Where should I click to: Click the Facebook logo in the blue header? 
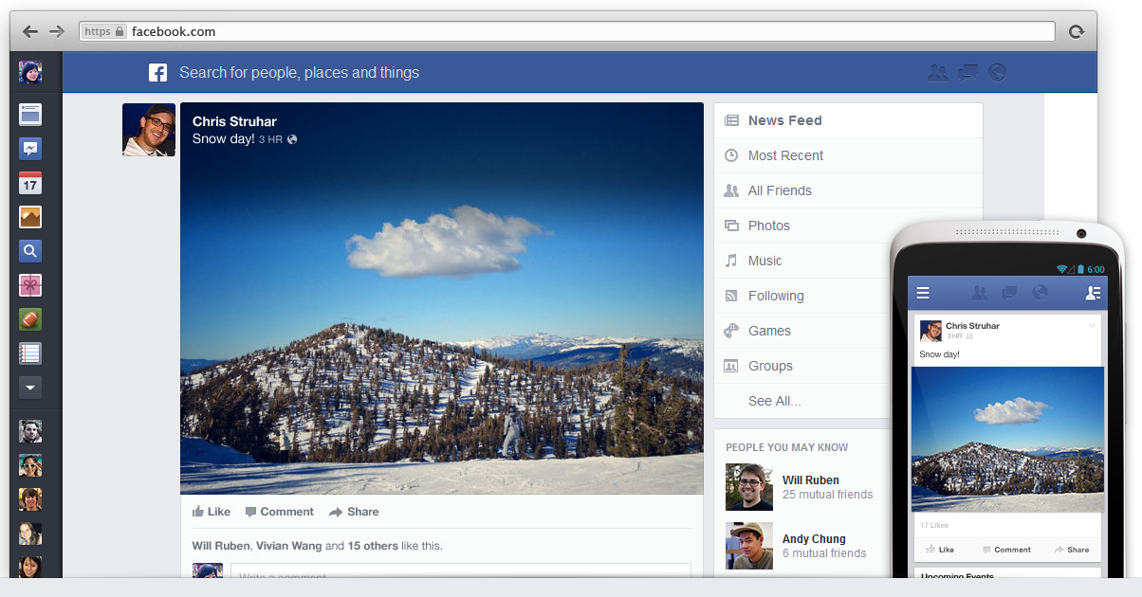(x=157, y=73)
